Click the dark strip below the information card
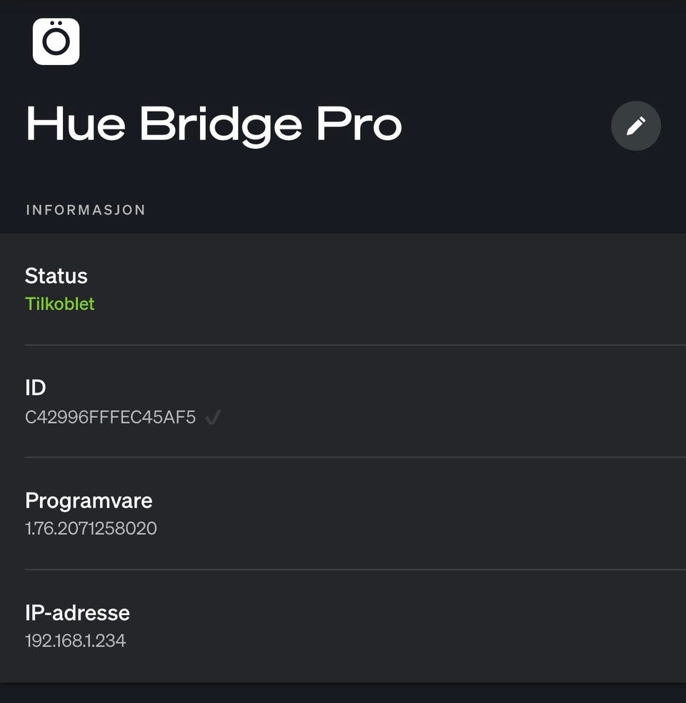The width and height of the screenshot is (686, 703). click(x=343, y=693)
